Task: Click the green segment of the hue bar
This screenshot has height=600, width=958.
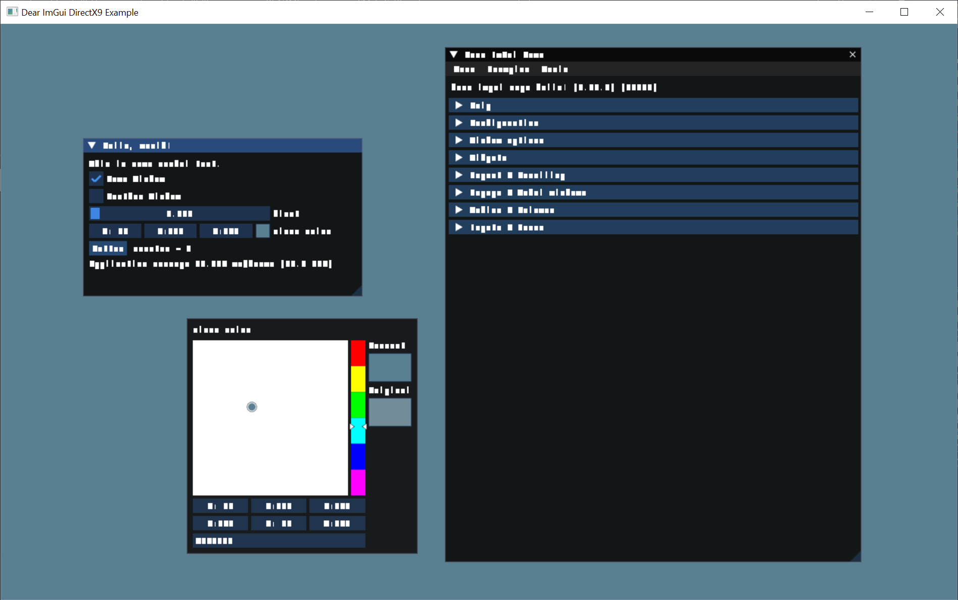Action: (358, 405)
